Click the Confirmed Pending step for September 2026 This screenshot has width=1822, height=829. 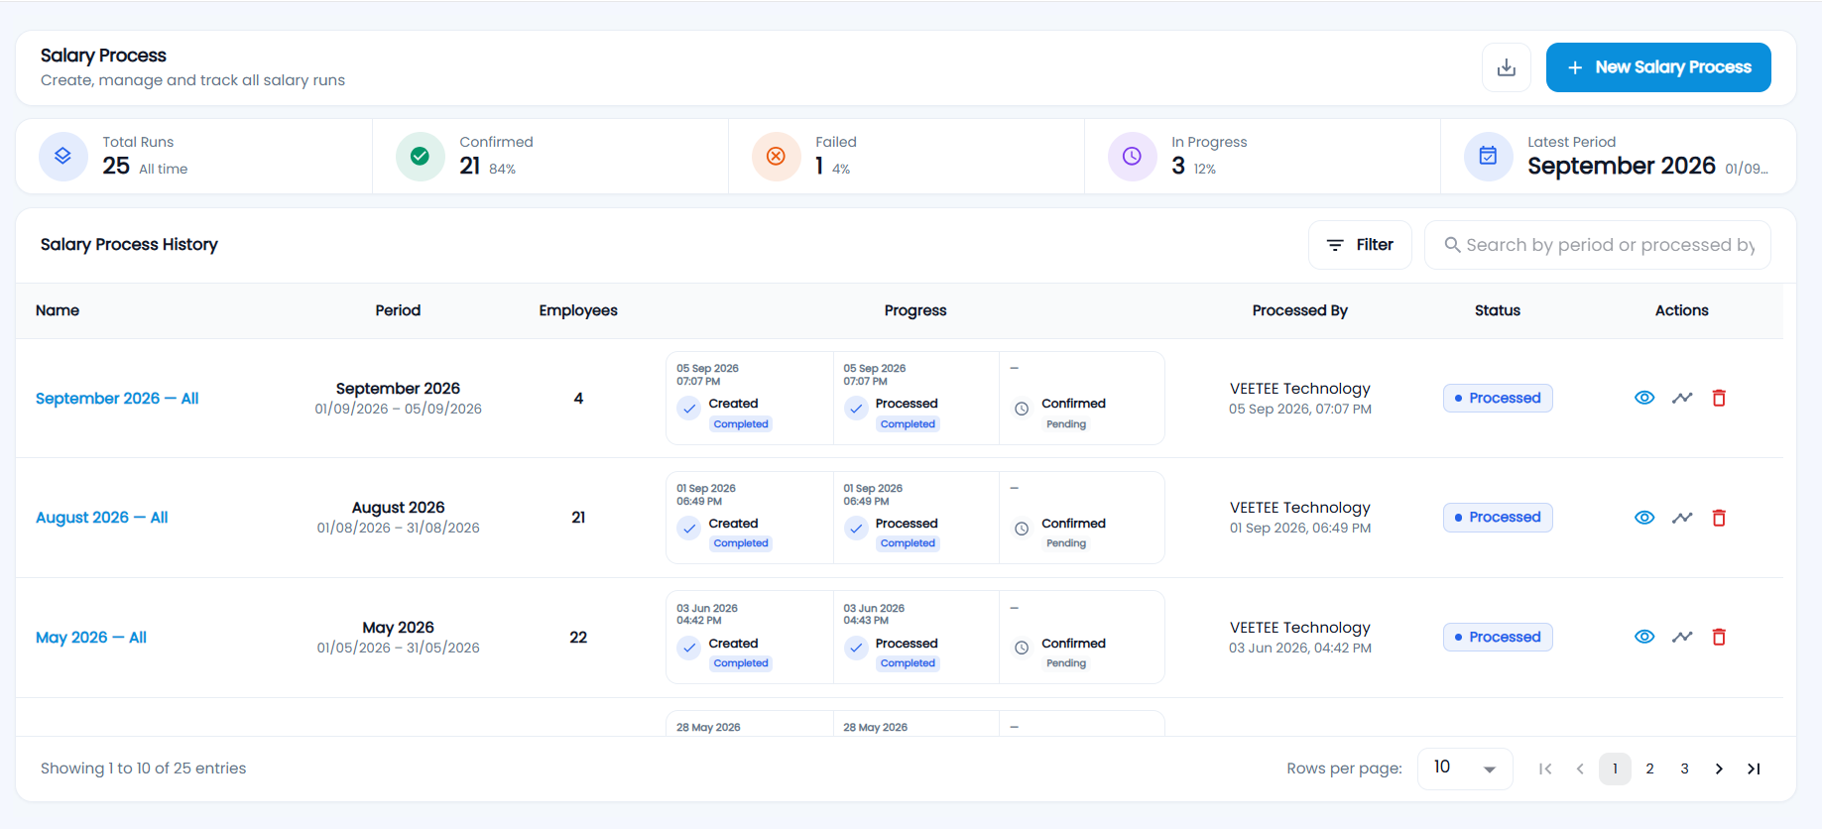pyautogui.click(x=1082, y=399)
